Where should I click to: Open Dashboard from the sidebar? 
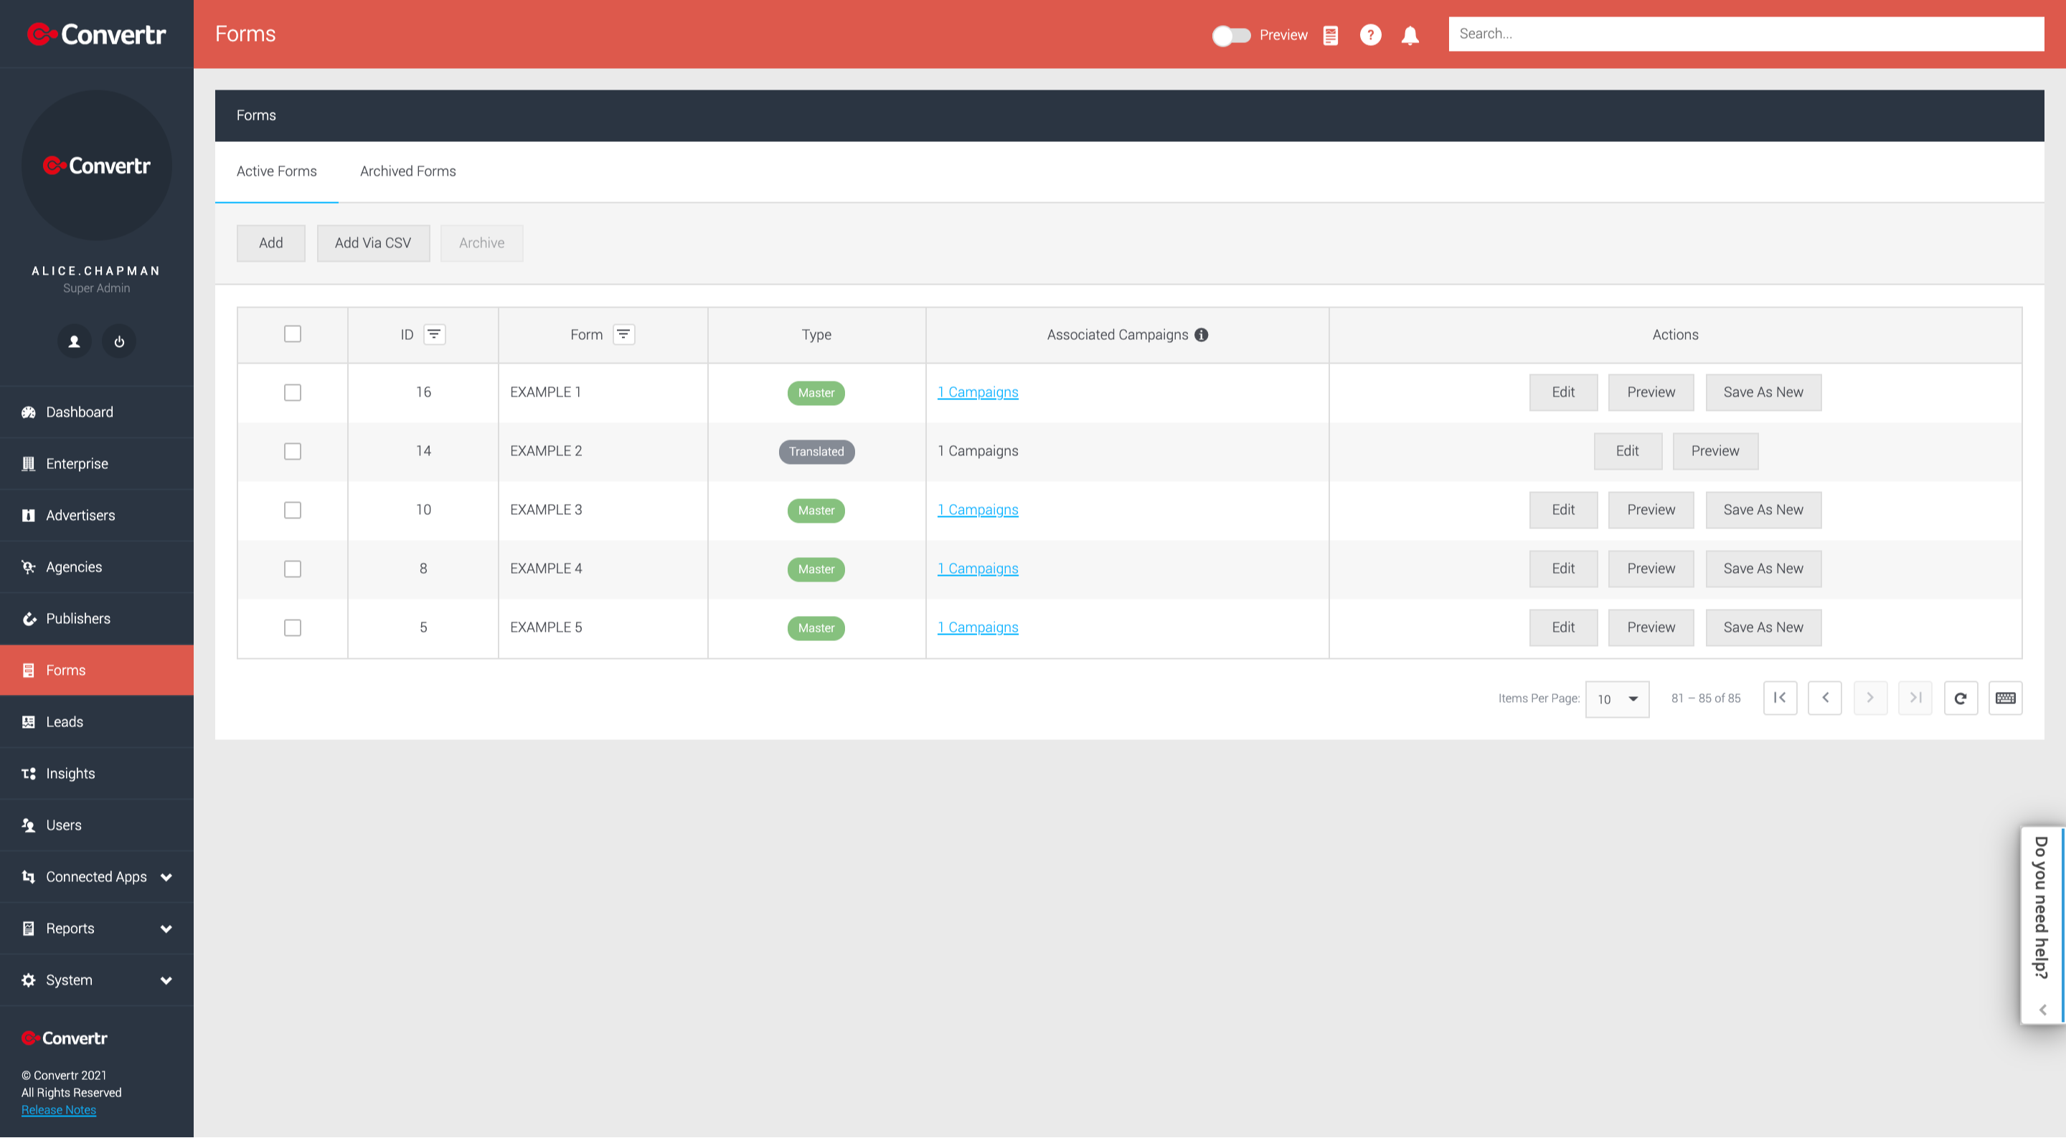pyautogui.click(x=96, y=412)
